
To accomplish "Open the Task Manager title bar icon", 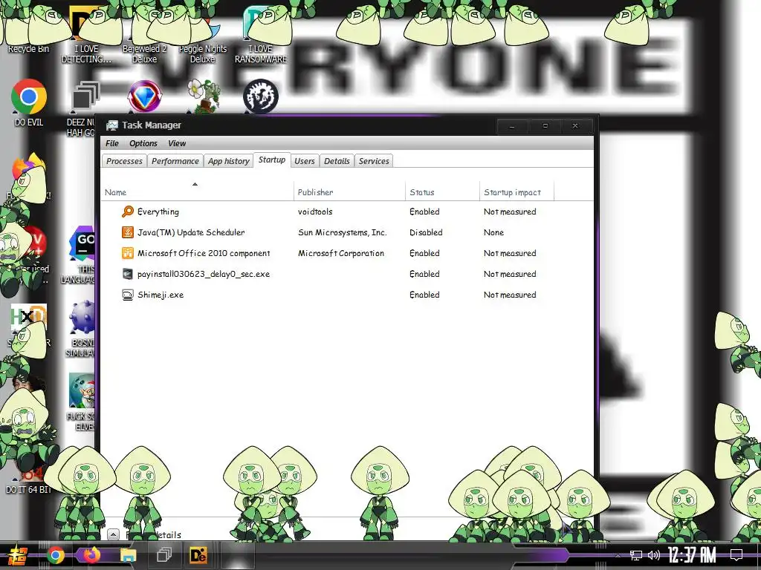I will coord(112,125).
